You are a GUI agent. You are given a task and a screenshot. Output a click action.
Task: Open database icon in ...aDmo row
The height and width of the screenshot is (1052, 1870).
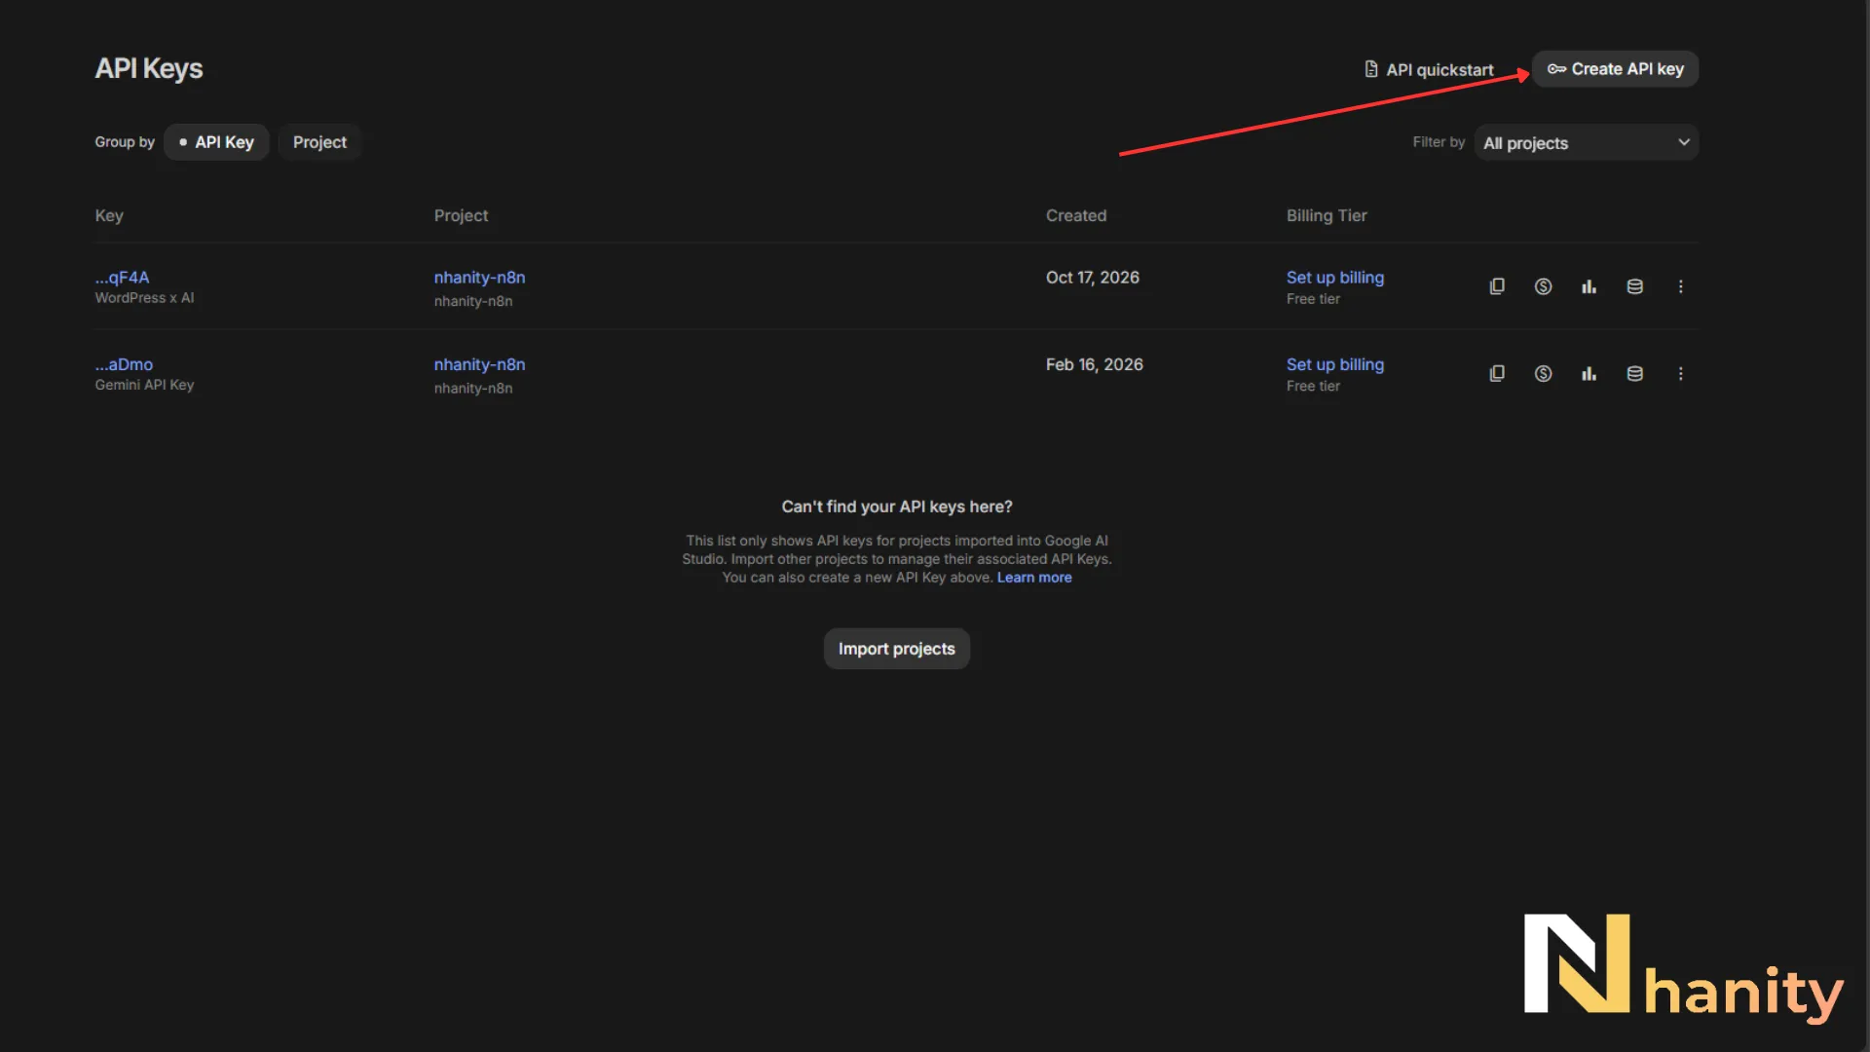click(1634, 373)
